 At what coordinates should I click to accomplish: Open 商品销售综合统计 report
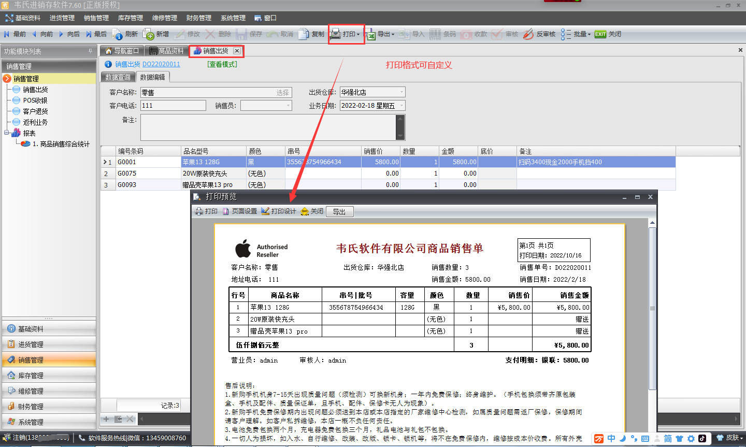(x=61, y=144)
